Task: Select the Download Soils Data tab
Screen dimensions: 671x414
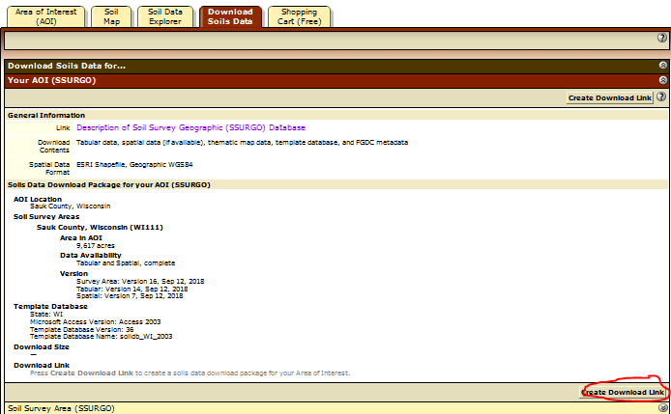Action: coord(230,16)
